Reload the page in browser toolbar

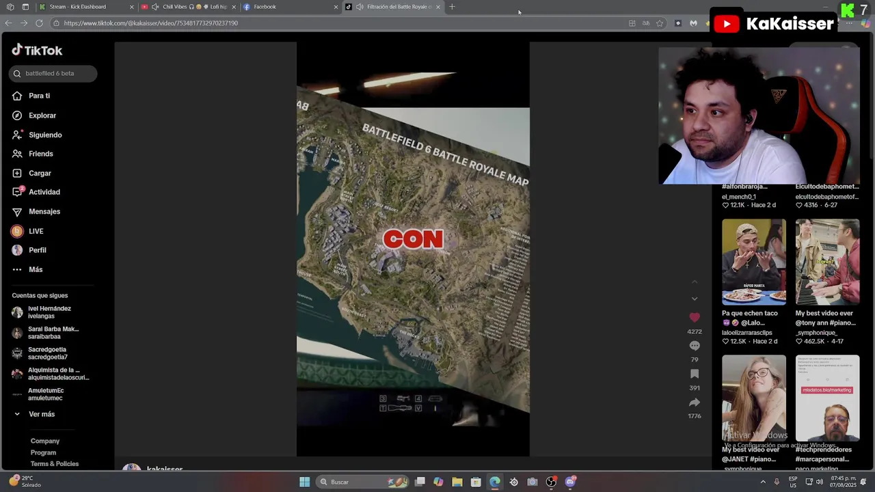coord(39,23)
